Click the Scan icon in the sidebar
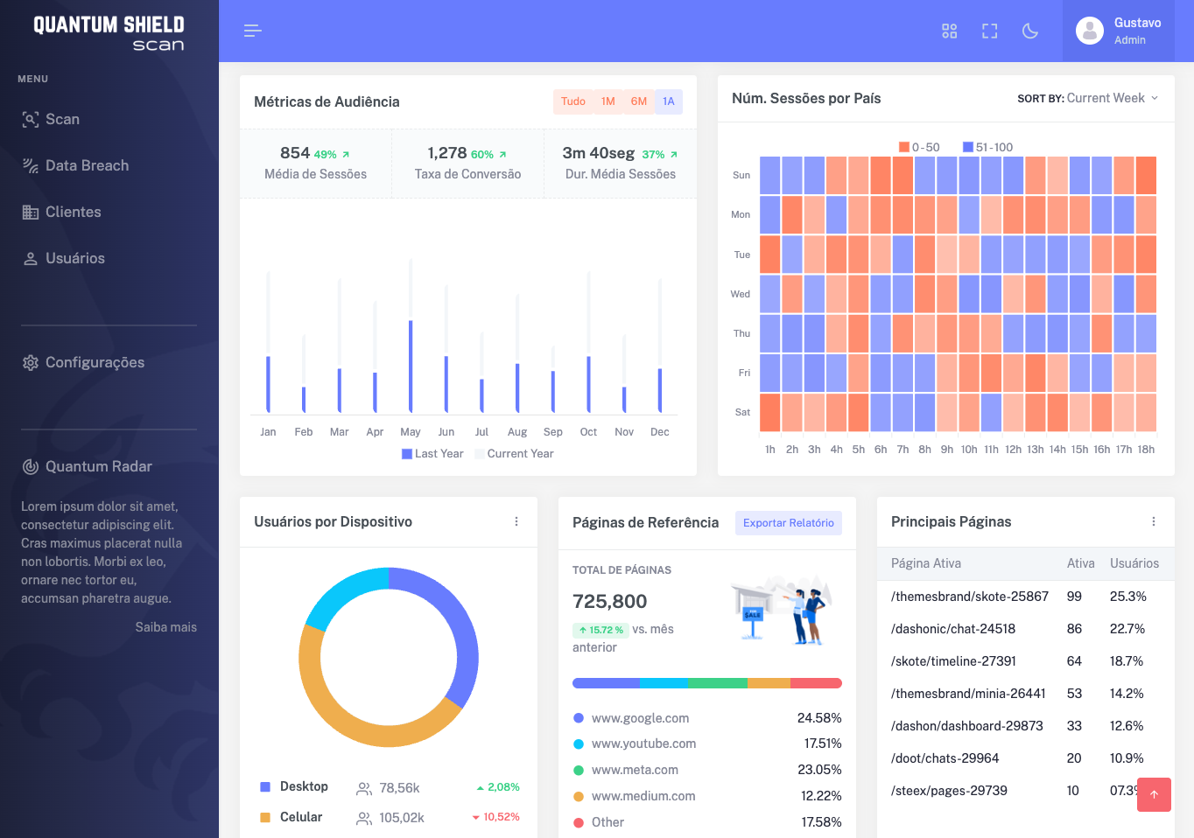This screenshot has width=1194, height=838. (31, 120)
